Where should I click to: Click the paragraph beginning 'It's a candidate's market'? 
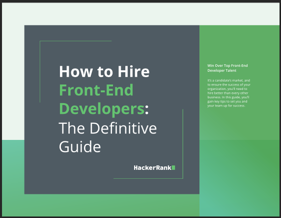229,93
